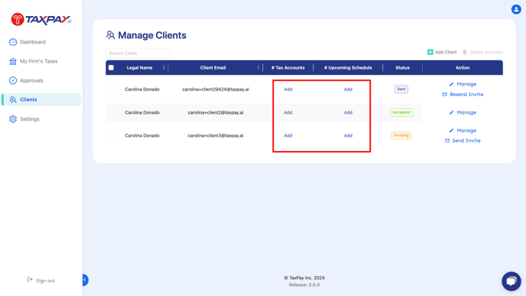This screenshot has height=296, width=526.
Task: Open the chat support bubble
Action: pos(511,281)
